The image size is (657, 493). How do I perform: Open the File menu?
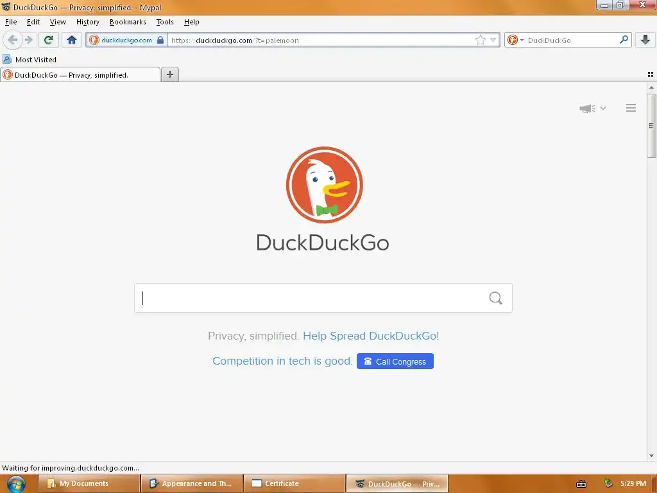(x=11, y=22)
